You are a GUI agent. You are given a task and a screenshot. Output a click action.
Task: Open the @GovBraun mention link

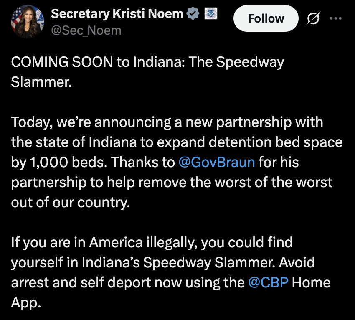pyautogui.click(x=217, y=162)
